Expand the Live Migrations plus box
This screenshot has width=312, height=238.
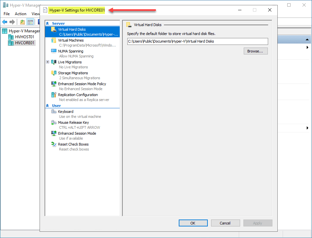(x=47, y=62)
